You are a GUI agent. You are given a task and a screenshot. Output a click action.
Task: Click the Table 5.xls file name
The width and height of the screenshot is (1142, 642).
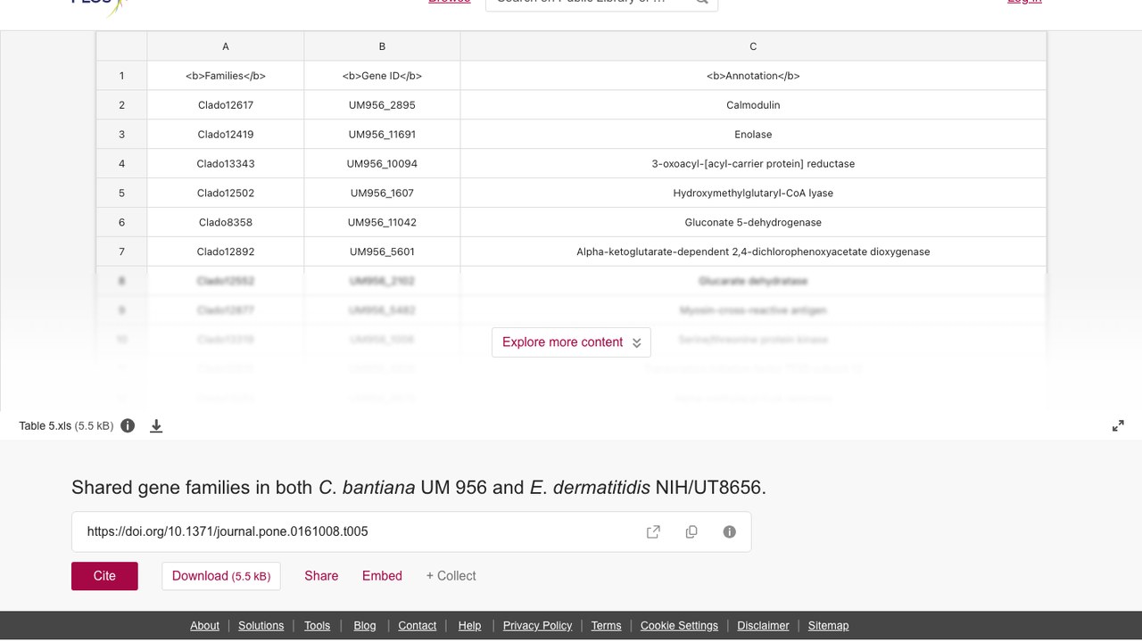click(45, 426)
